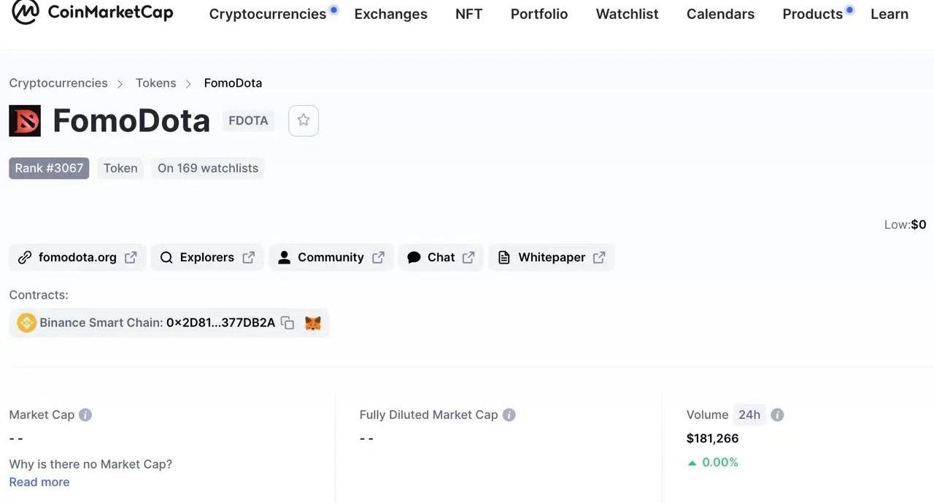Select the 24h volume period selector
934x503 pixels.
coord(749,415)
